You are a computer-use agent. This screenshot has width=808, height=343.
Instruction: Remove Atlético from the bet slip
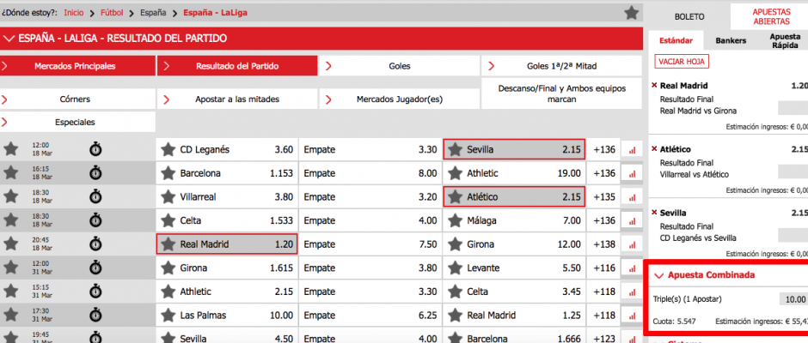pyautogui.click(x=654, y=149)
